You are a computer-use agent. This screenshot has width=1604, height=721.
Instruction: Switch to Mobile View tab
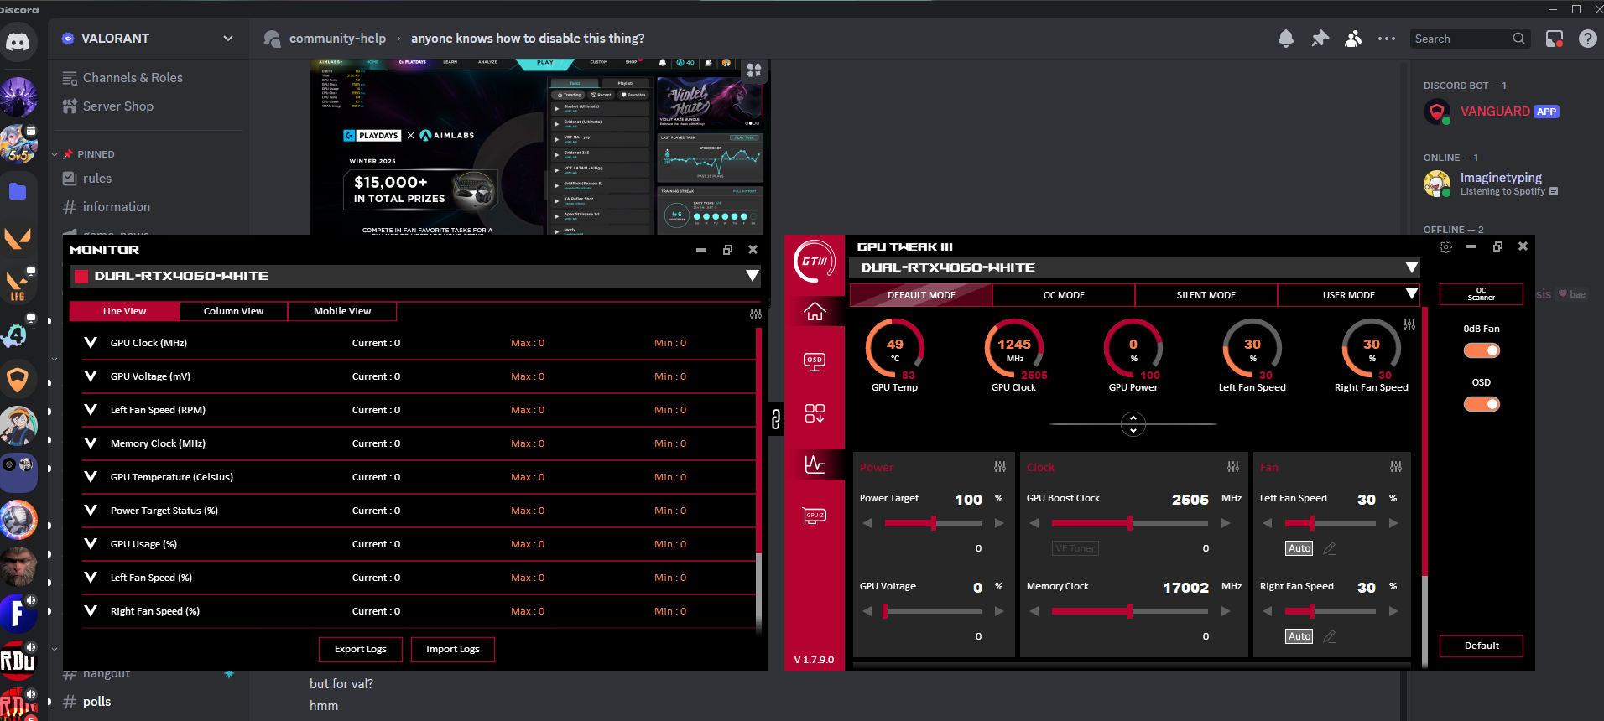coord(342,311)
